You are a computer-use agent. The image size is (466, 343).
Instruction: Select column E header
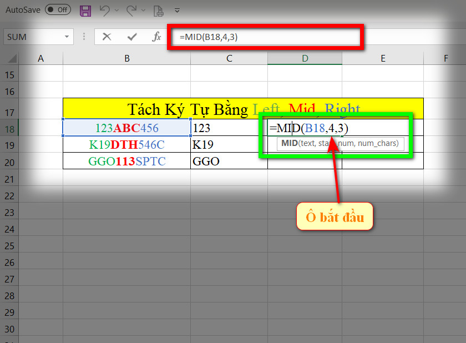point(383,58)
